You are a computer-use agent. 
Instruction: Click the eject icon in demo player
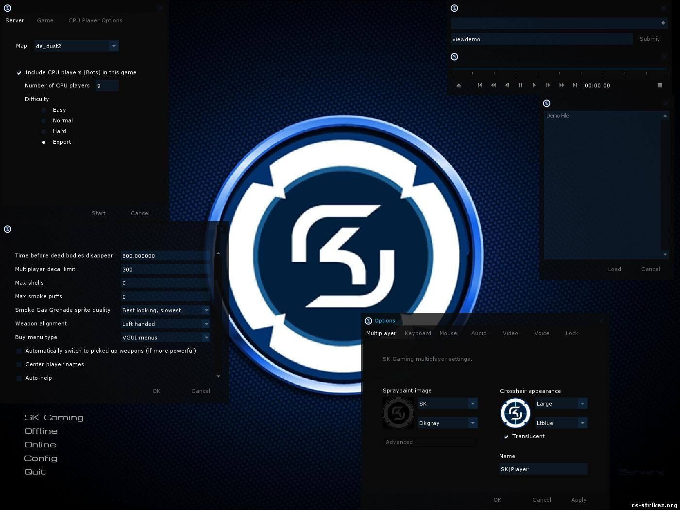(459, 85)
